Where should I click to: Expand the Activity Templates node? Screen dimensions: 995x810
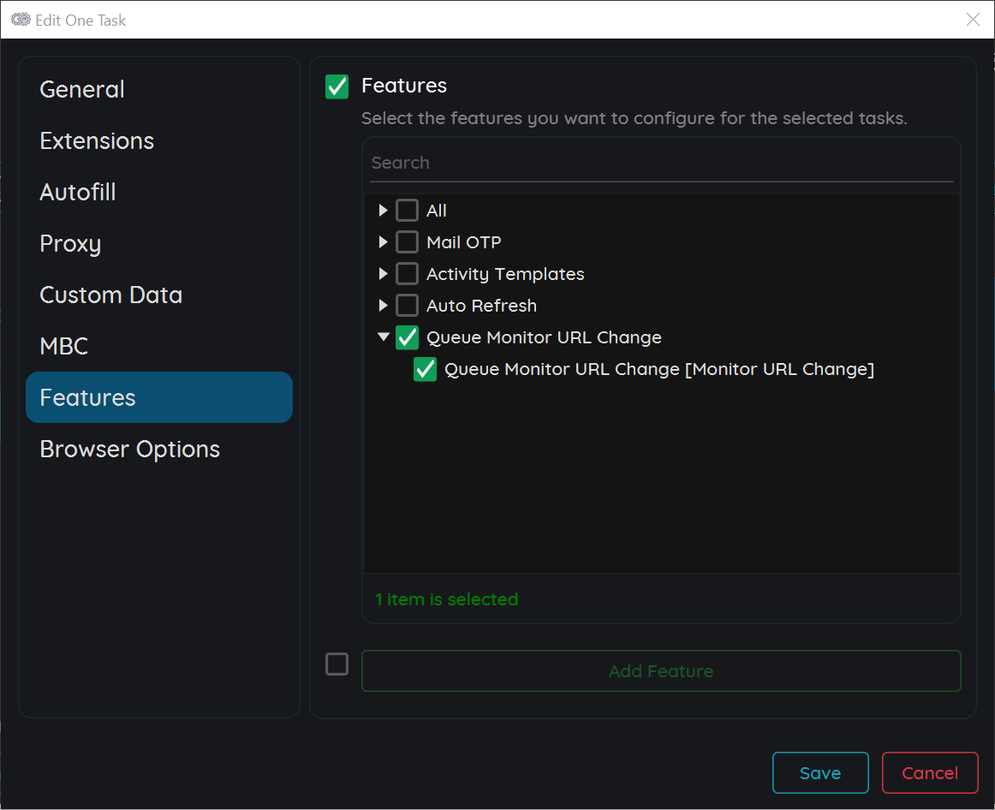383,273
